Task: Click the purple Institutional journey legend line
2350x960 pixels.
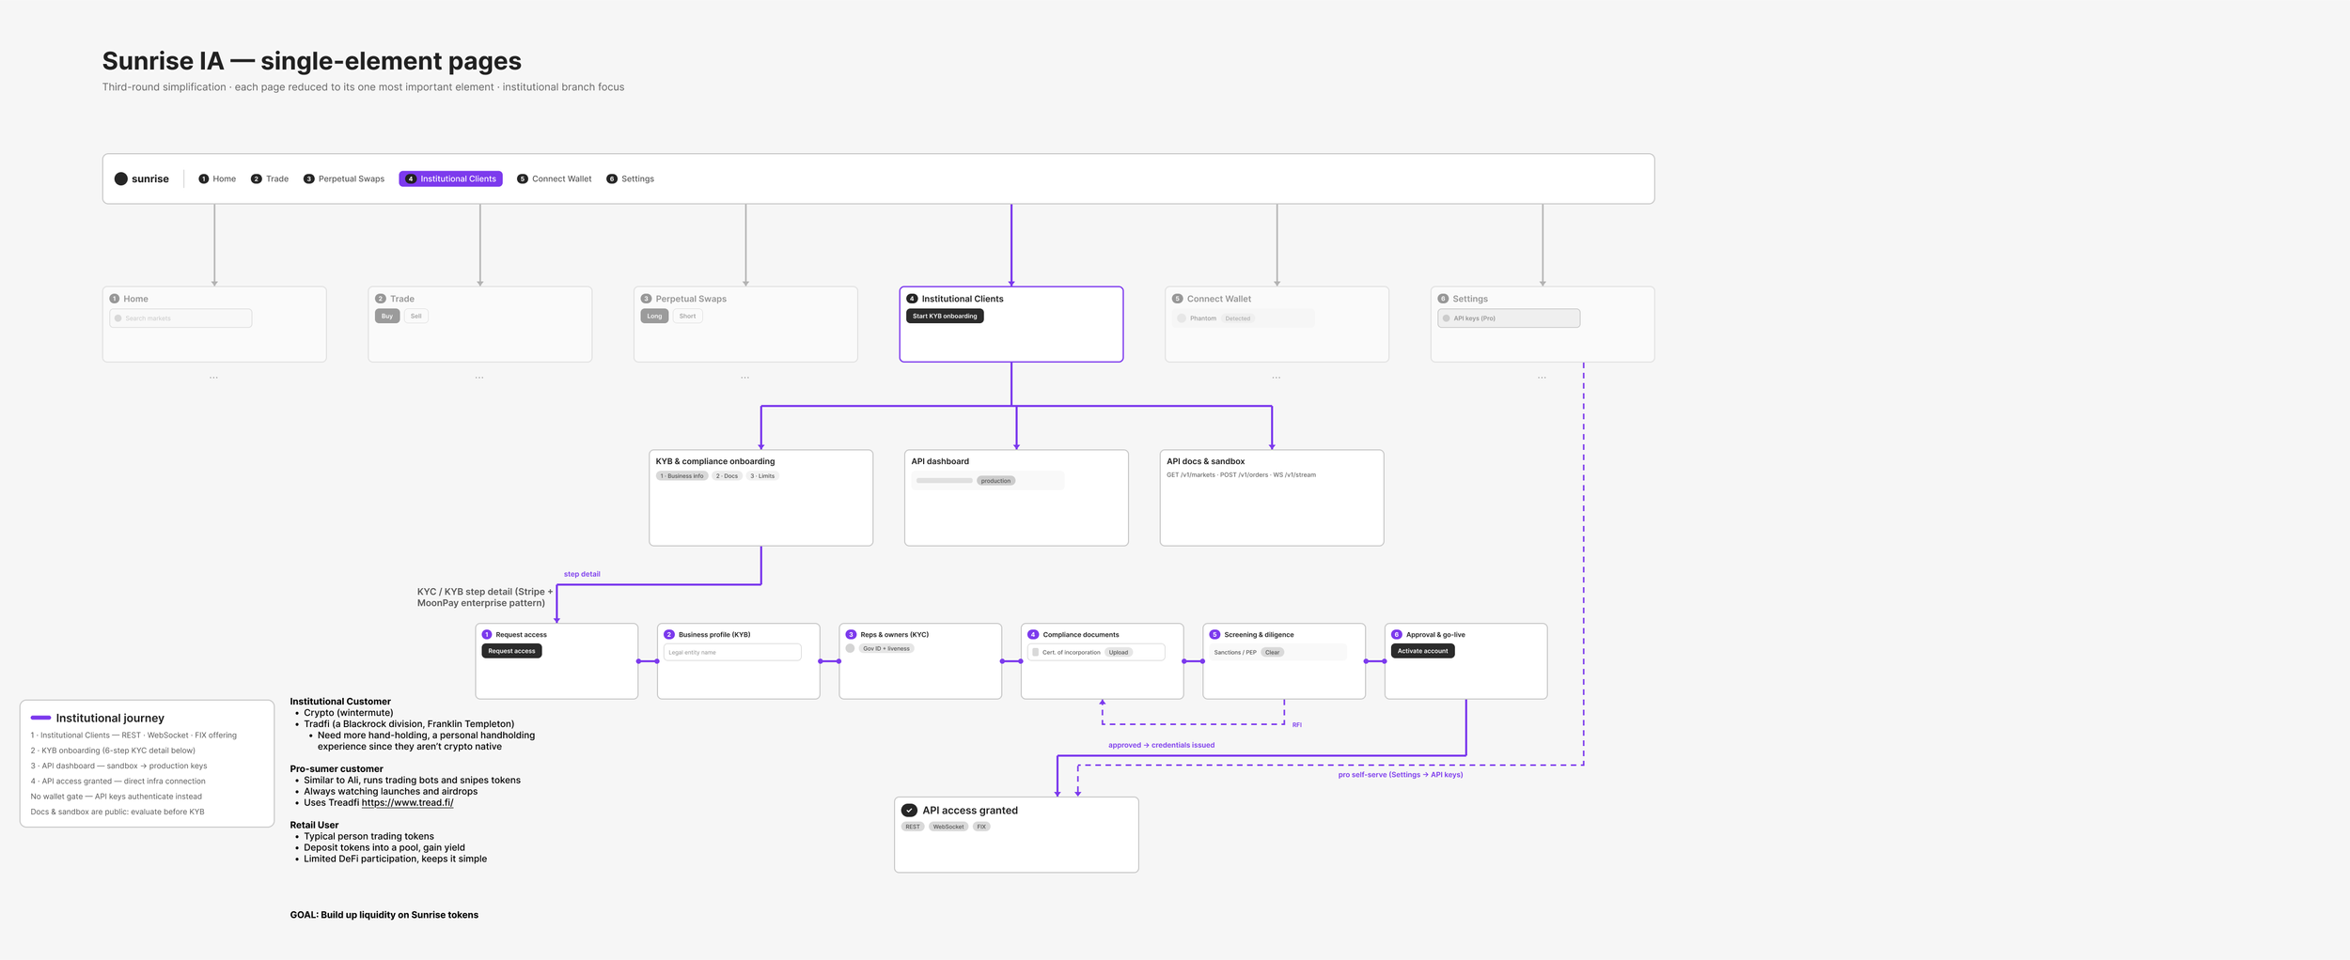Action: pyautogui.click(x=40, y=718)
